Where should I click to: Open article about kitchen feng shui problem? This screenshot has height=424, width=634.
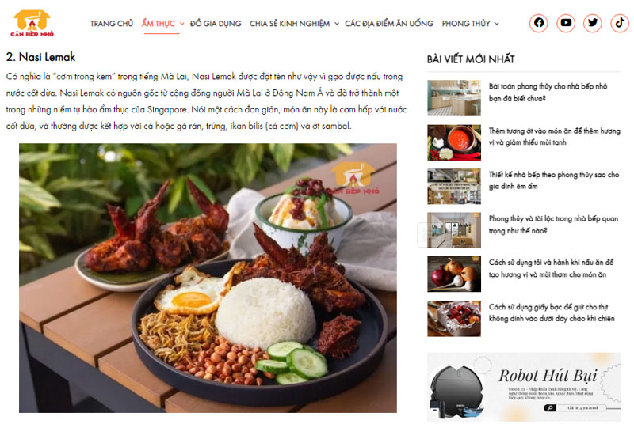pyautogui.click(x=548, y=92)
